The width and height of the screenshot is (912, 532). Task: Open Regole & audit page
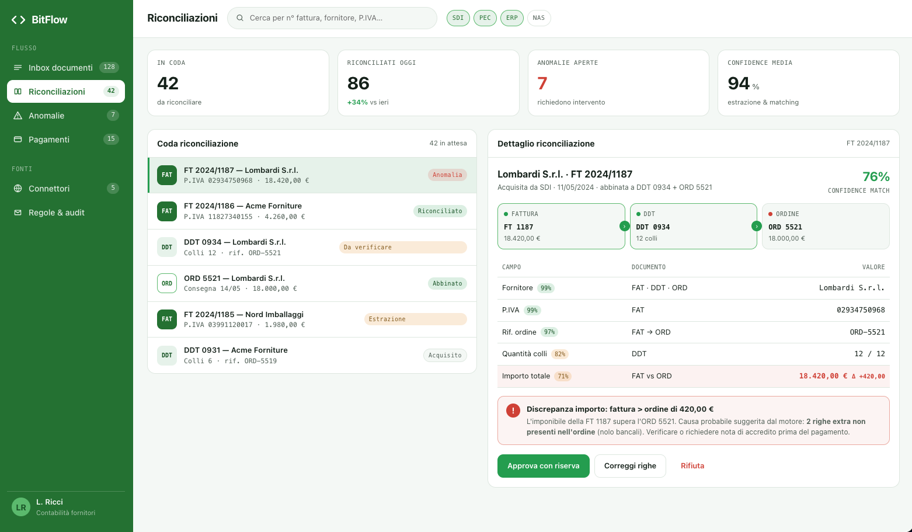pyautogui.click(x=66, y=213)
